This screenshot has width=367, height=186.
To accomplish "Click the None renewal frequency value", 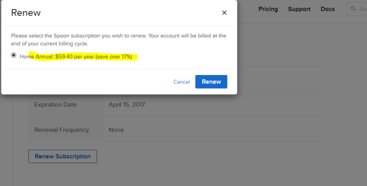I will coord(116,130).
